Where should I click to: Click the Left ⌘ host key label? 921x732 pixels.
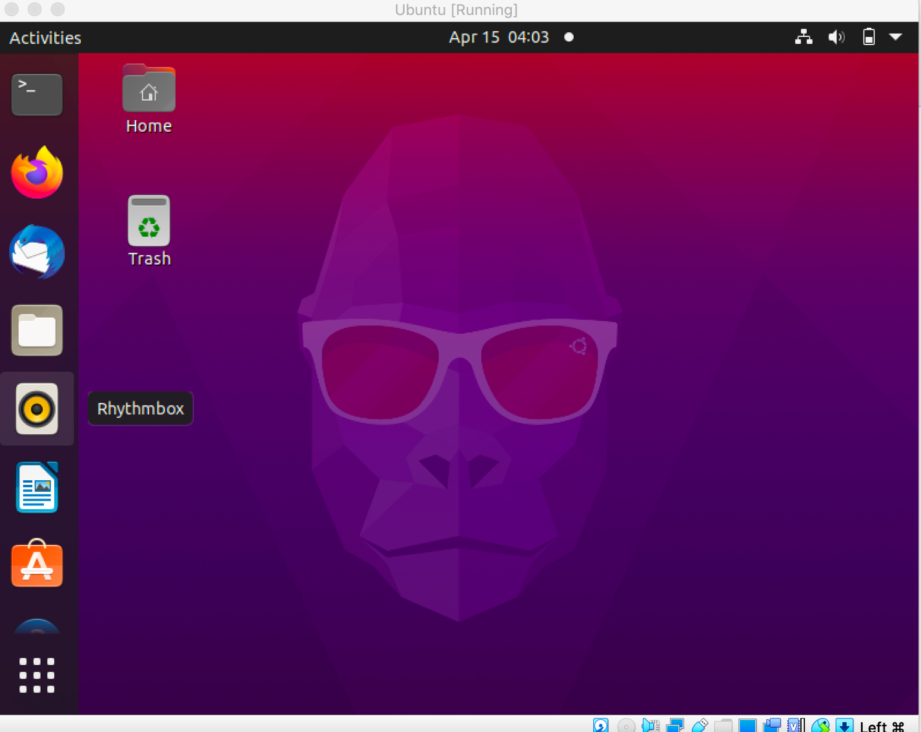tap(882, 726)
